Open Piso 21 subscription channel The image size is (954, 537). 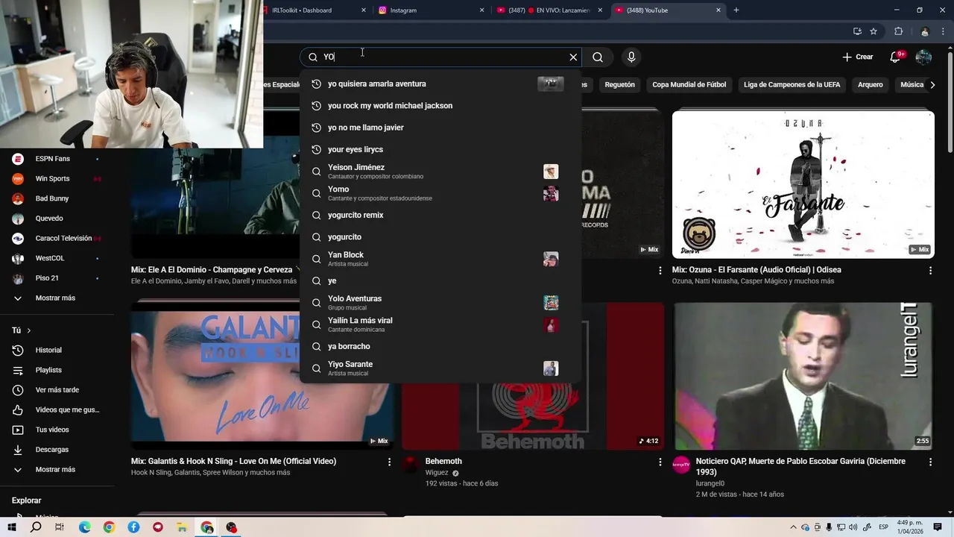[x=56, y=278]
